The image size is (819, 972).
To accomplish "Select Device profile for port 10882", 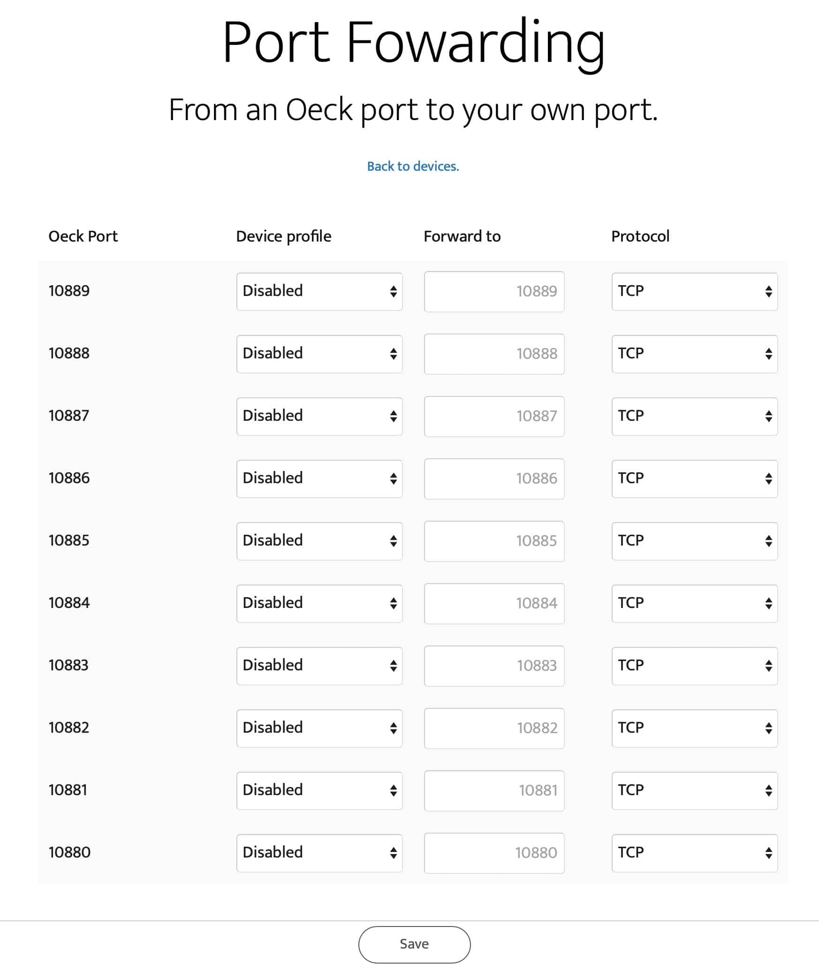I will click(x=319, y=728).
